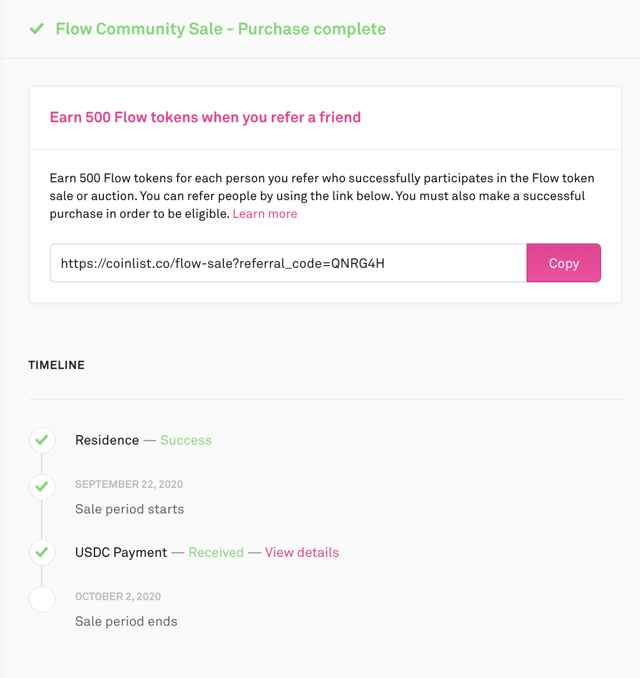The width and height of the screenshot is (640, 678).
Task: Copy the referral link with Copy button
Action: (563, 263)
